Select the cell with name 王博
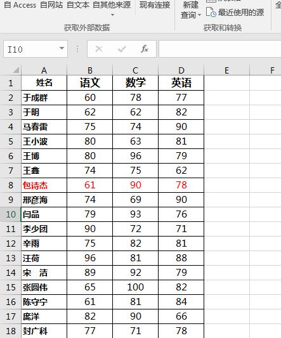Image resolution: width=281 pixels, height=338 pixels. [x=44, y=156]
